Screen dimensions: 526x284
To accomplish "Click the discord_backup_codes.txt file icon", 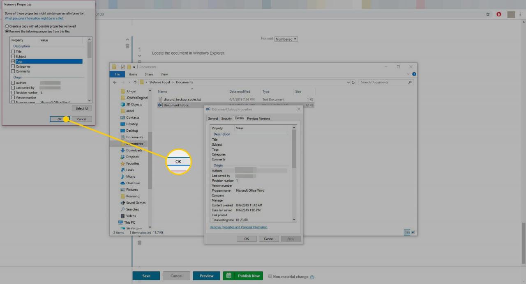I will (x=161, y=99).
